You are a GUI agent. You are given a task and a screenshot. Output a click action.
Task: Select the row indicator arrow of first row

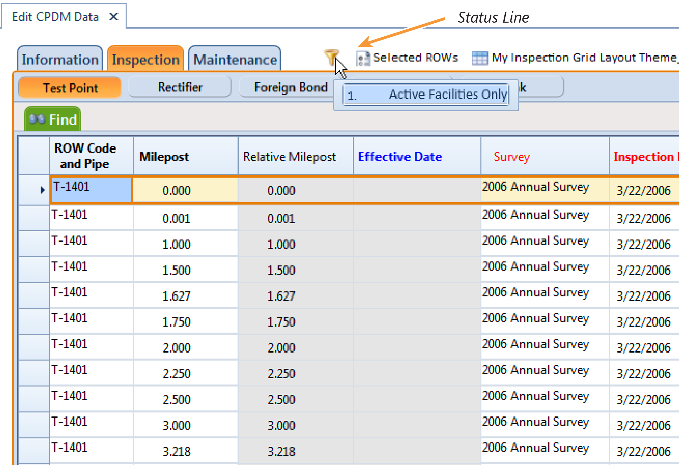(x=42, y=190)
